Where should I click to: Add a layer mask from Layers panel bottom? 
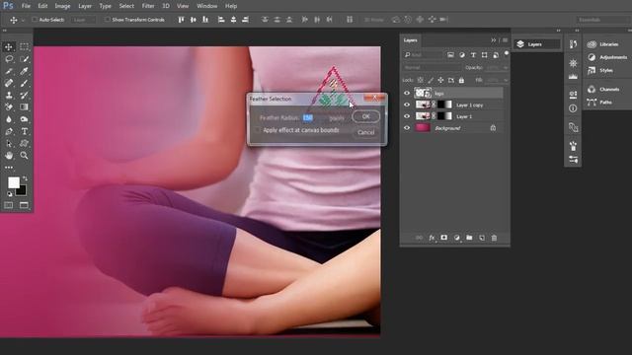point(443,238)
